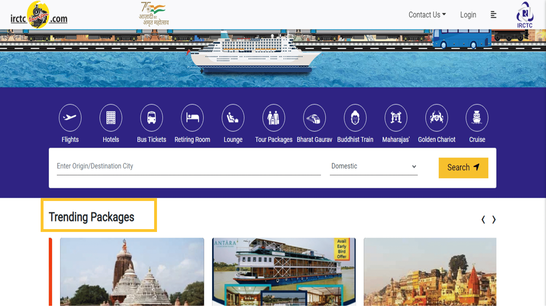
Task: Open the Hotels booking icon
Action: (x=111, y=117)
